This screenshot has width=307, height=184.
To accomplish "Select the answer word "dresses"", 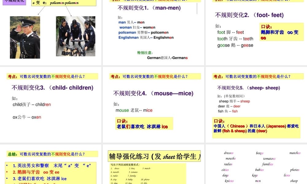I will tap(229, 153).
